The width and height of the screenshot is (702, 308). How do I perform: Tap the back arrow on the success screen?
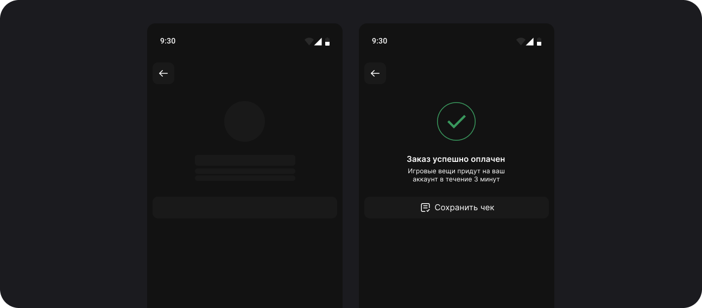(x=375, y=73)
